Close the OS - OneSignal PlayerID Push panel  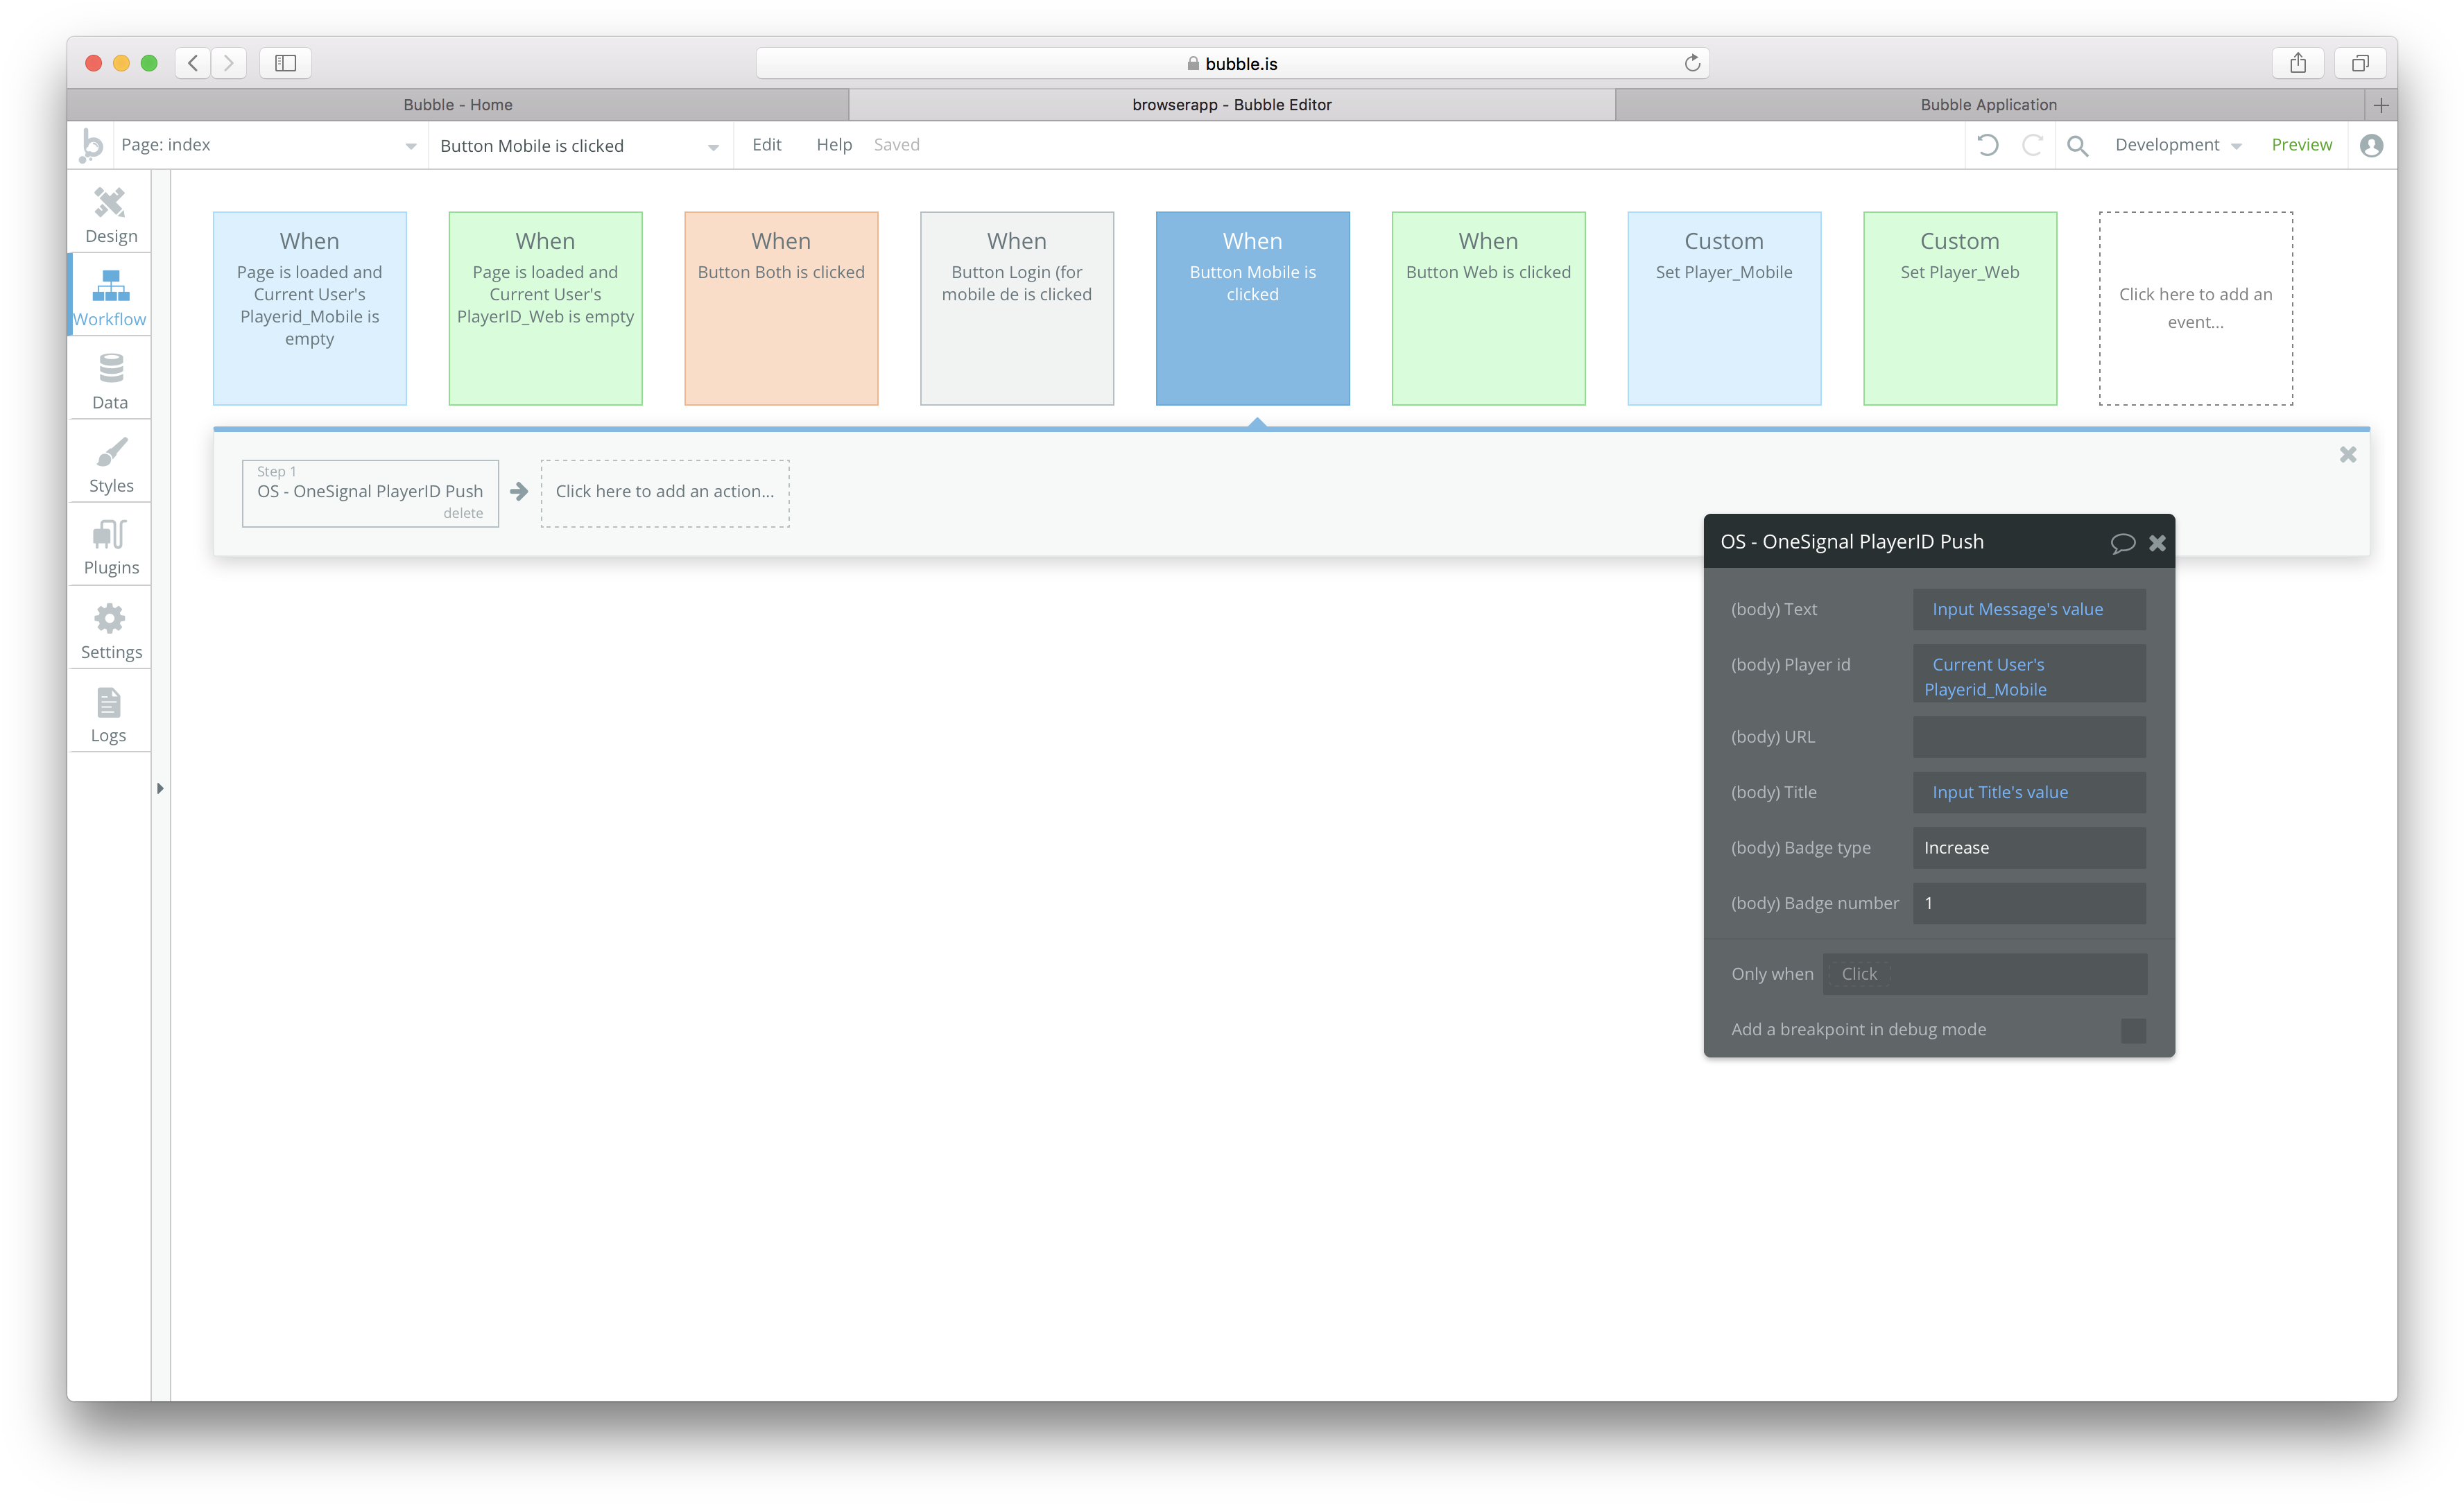2157,543
